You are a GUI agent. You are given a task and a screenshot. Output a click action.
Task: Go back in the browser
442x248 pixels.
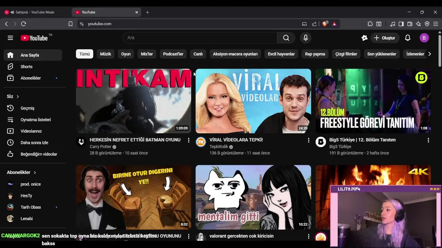tap(6, 24)
